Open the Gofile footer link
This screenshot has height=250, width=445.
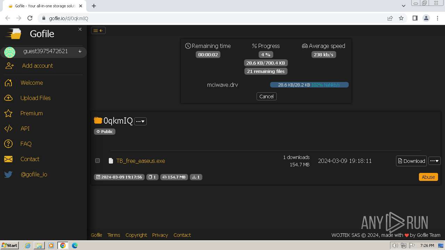click(96, 235)
